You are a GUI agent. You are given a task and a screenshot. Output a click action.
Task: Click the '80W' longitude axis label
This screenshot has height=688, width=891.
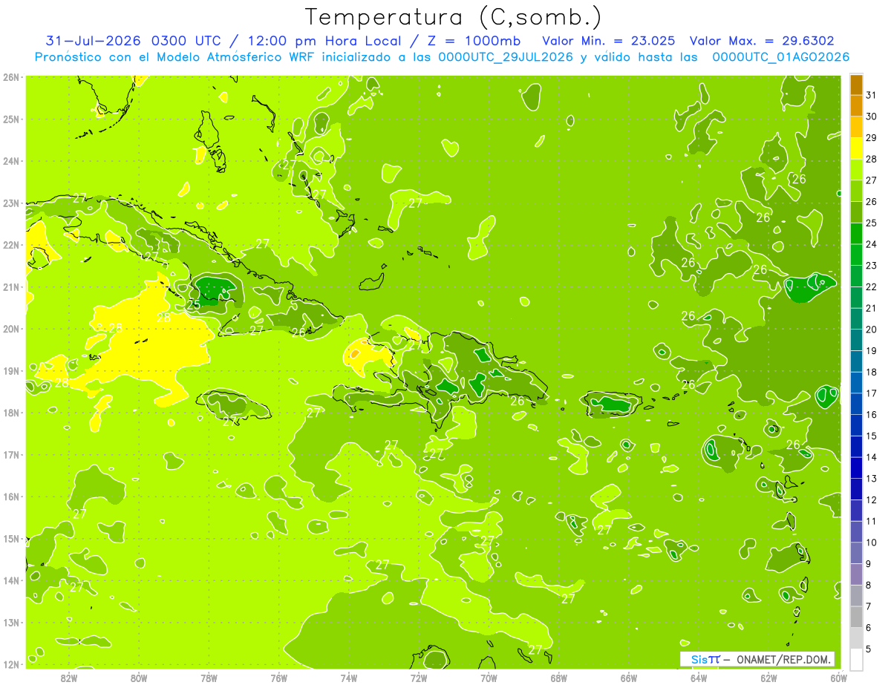point(139,678)
